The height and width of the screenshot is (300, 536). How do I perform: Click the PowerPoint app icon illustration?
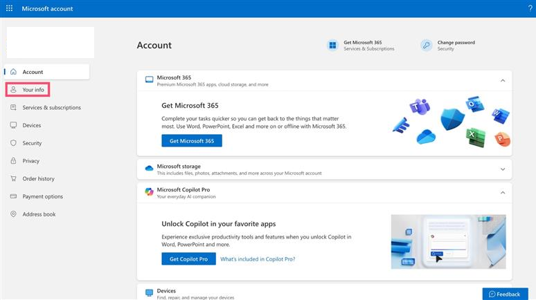click(x=502, y=139)
